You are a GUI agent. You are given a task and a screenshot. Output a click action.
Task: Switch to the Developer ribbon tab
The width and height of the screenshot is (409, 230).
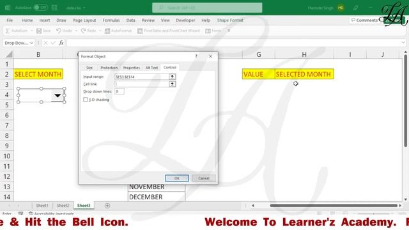pos(185,20)
